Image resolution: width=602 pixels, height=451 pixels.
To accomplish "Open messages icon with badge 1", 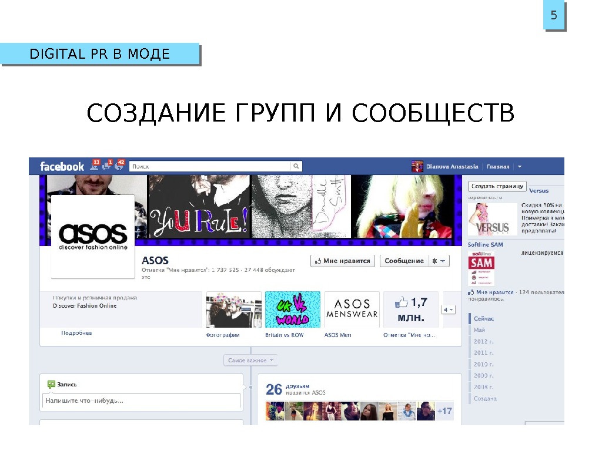I will (x=107, y=165).
